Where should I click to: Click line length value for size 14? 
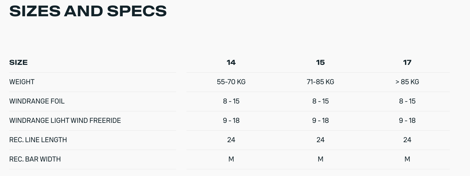click(231, 140)
